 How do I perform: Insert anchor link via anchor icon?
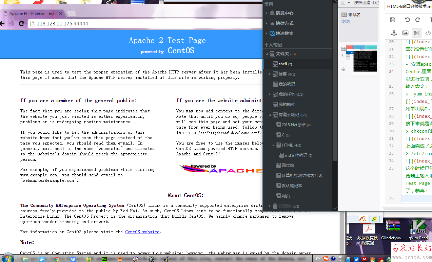[x=394, y=33]
